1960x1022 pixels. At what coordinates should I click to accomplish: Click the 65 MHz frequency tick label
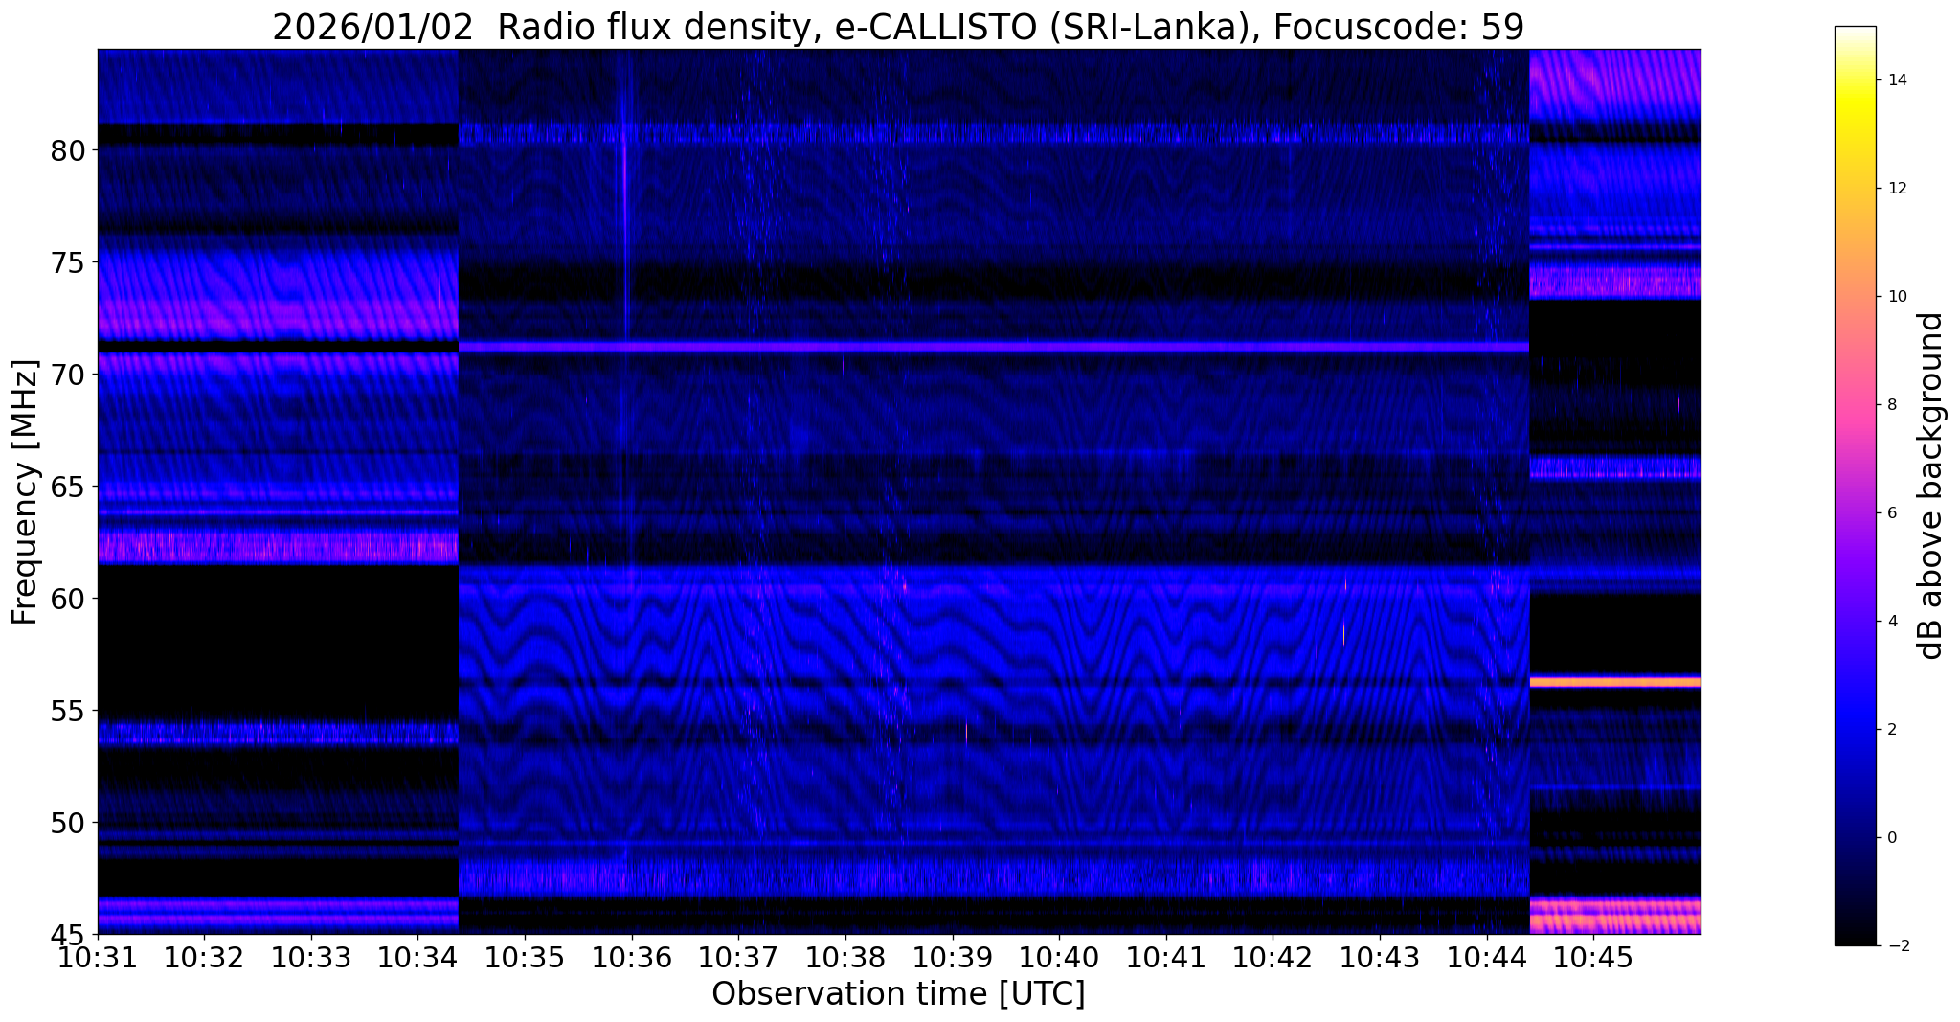[68, 487]
